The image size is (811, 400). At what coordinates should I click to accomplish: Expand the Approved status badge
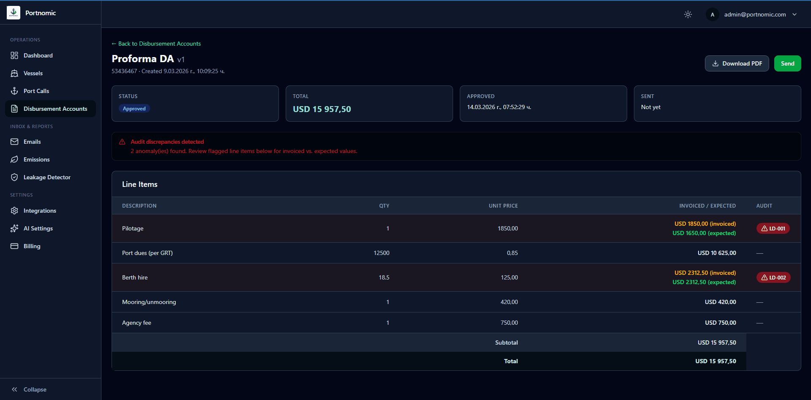coord(134,108)
